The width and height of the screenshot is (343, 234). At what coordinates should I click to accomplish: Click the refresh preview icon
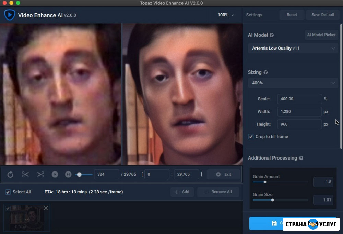point(10,175)
